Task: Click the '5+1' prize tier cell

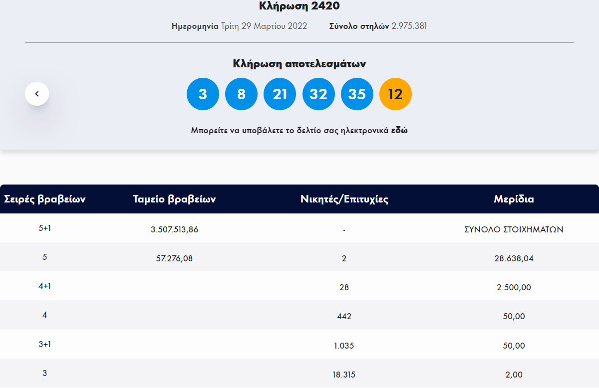Action: point(45,228)
